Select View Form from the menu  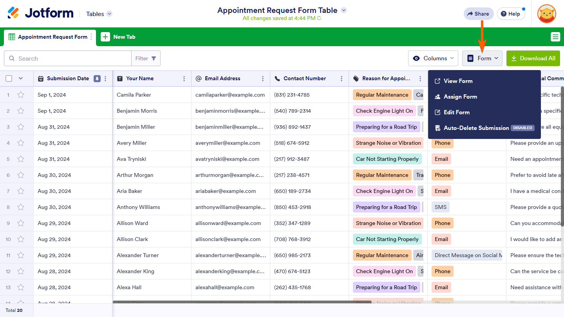point(457,81)
